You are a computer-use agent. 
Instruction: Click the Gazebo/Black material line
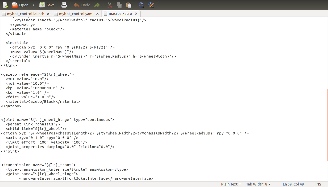click(43, 102)
